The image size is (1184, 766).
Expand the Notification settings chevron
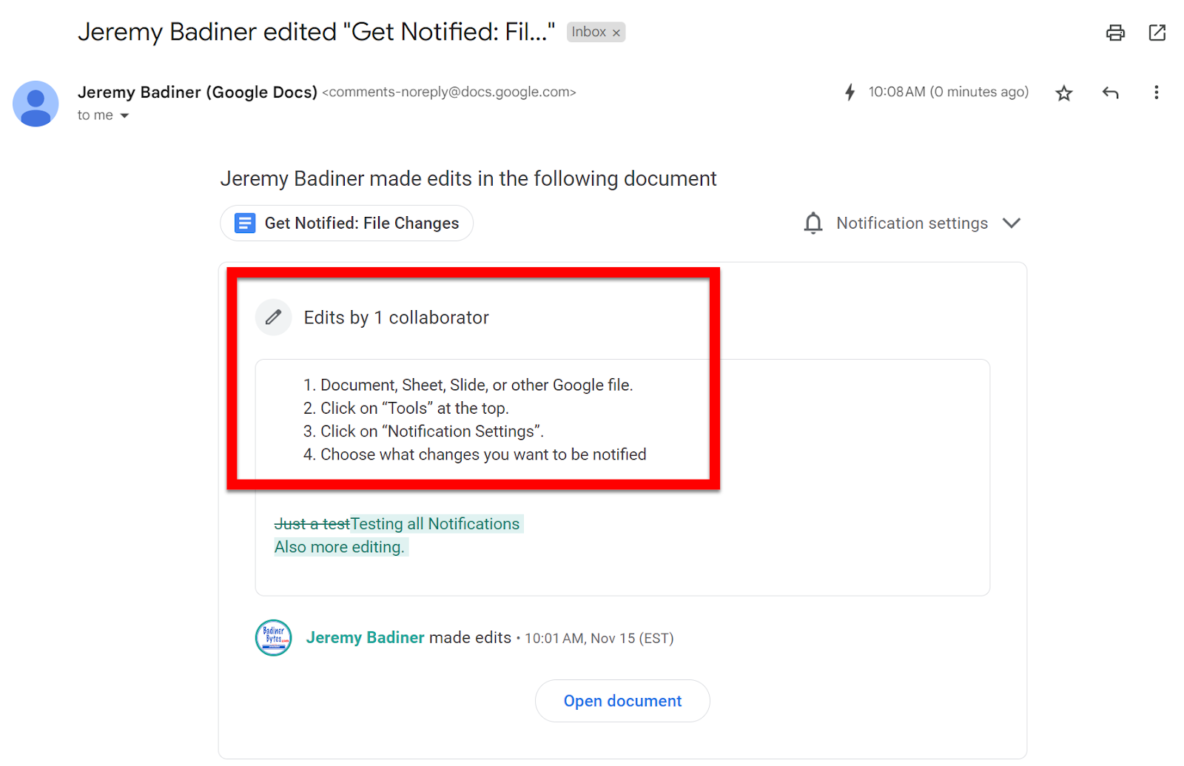pos(1011,224)
